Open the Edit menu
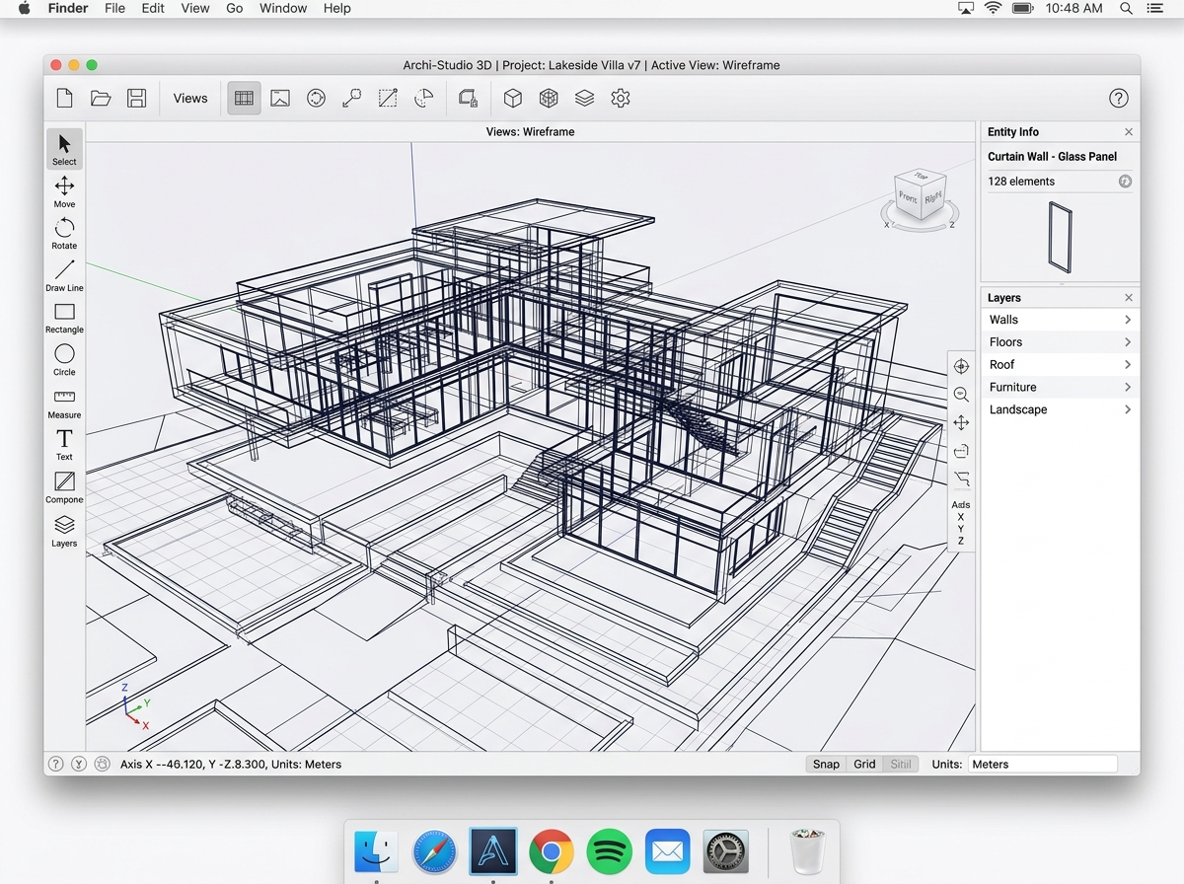This screenshot has height=884, width=1184. pyautogui.click(x=153, y=8)
